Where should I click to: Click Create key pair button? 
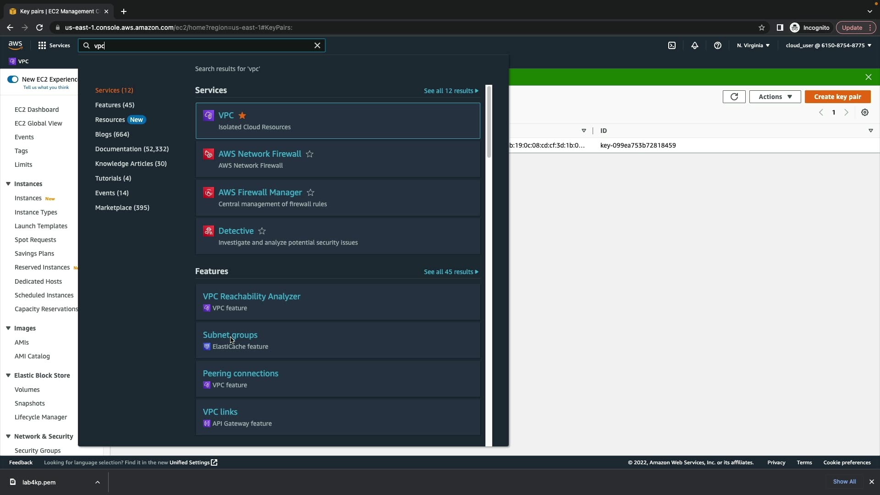(837, 97)
